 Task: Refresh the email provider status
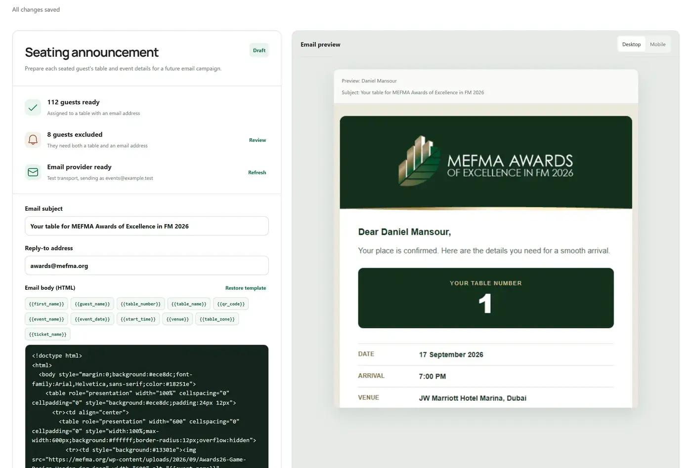(257, 173)
